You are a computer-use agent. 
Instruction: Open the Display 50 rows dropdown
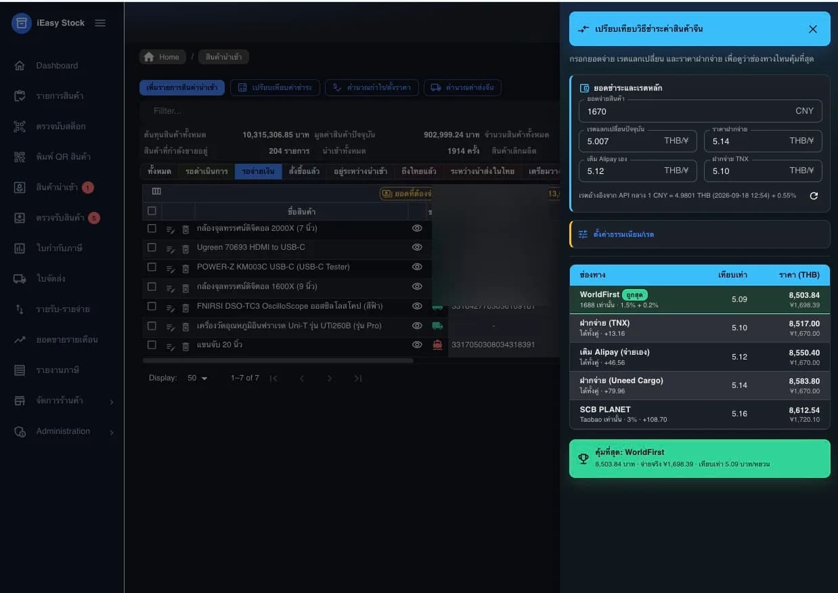tap(198, 378)
